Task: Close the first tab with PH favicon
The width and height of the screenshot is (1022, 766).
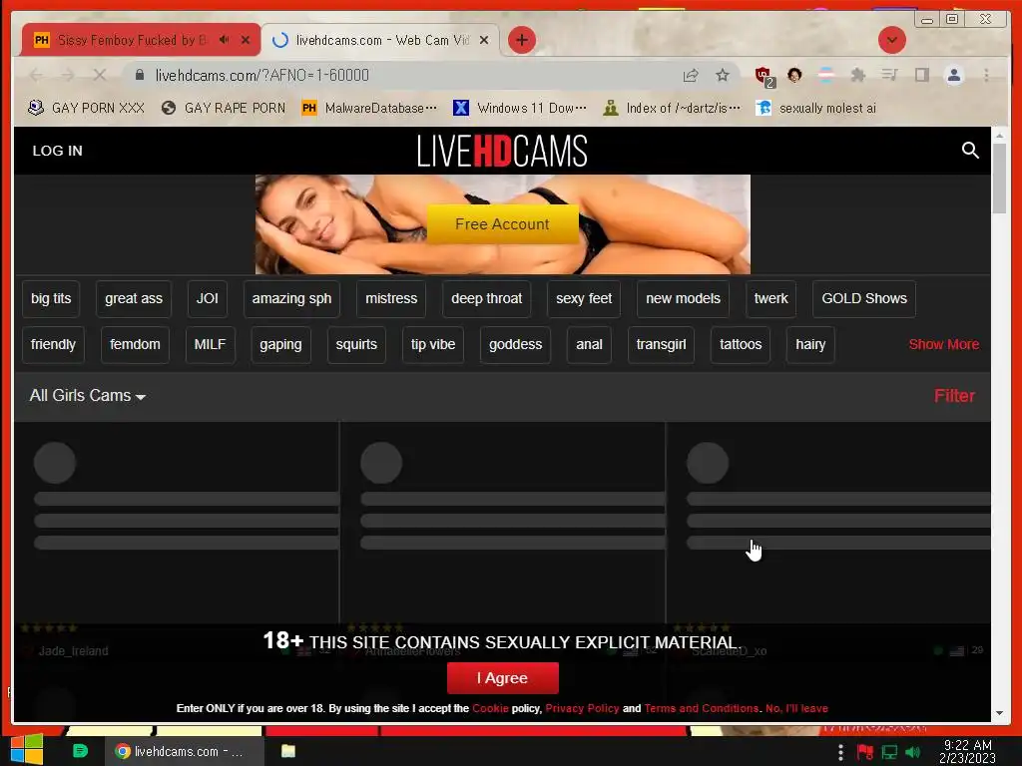Action: click(246, 40)
